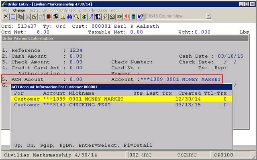Click the empty Check Date field
The height and width of the screenshot is (160, 257).
click(x=230, y=62)
